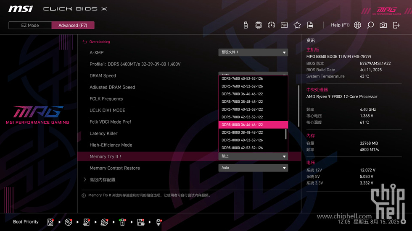The width and height of the screenshot is (412, 231).
Task: Change language with the globe icon
Action: coord(357,25)
